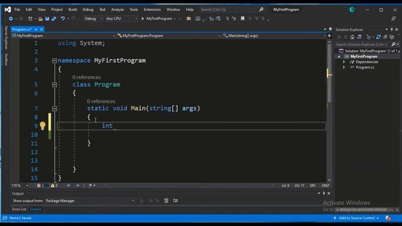Click the next issue right arrow in editor footer
402x226 pixels.
click(x=77, y=186)
